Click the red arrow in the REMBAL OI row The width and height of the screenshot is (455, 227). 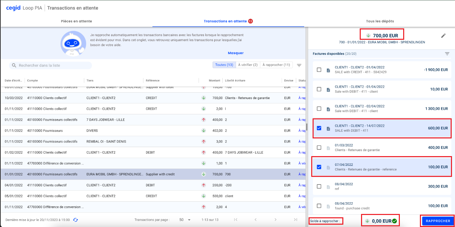click(203, 141)
